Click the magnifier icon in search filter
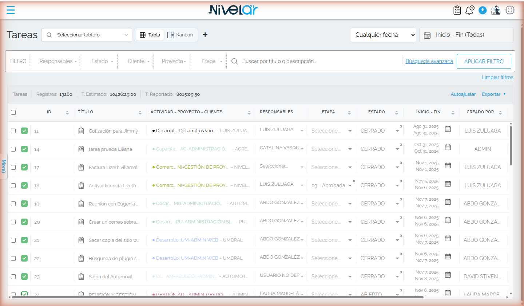The image size is (524, 306). pos(235,61)
